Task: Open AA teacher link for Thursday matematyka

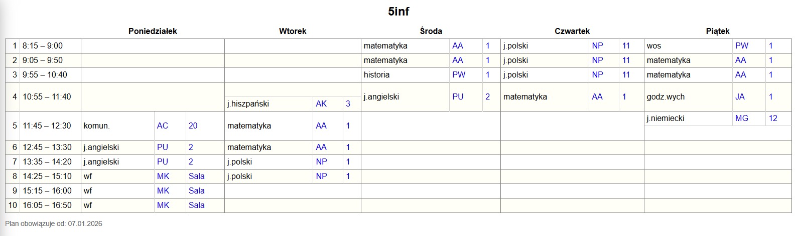Action: pos(597,96)
